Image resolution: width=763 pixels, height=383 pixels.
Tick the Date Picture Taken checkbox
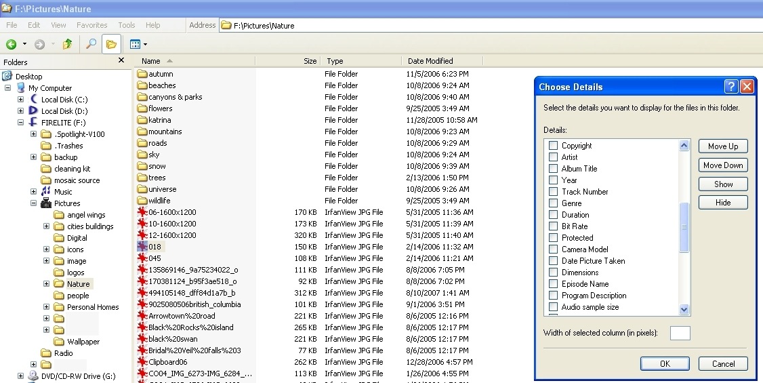553,261
